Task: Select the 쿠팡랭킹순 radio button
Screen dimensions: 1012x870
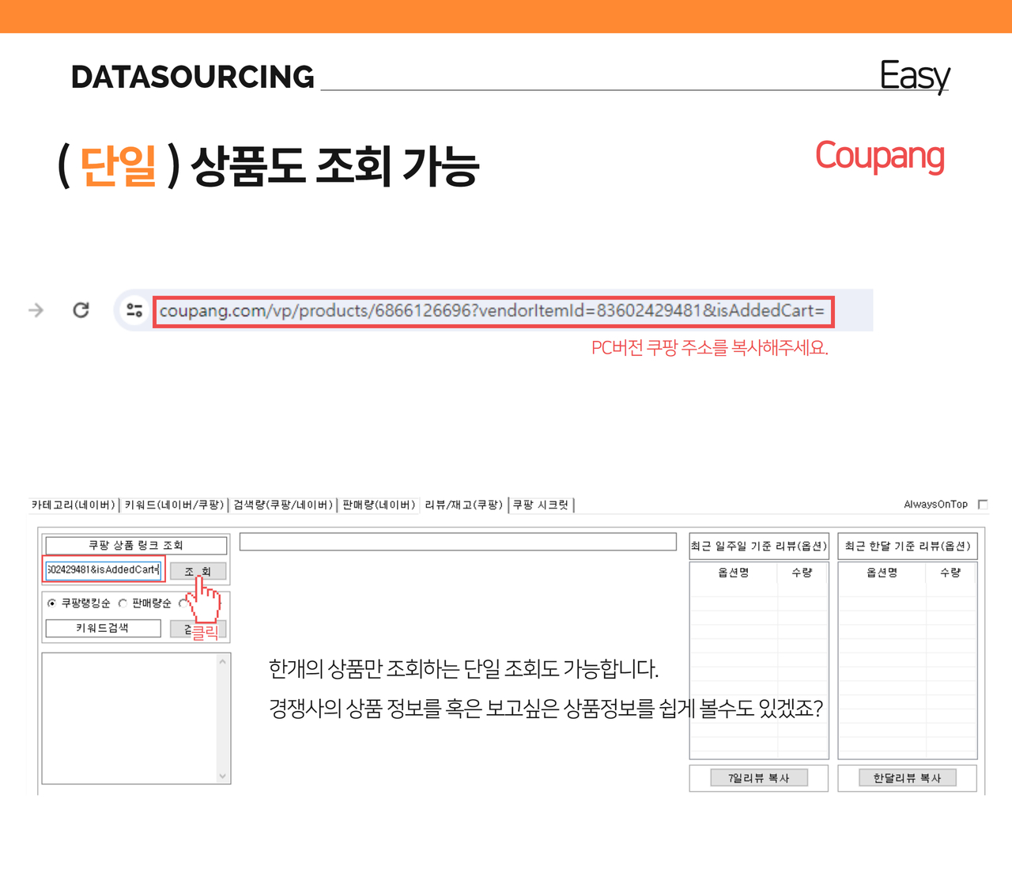Action: [x=52, y=603]
